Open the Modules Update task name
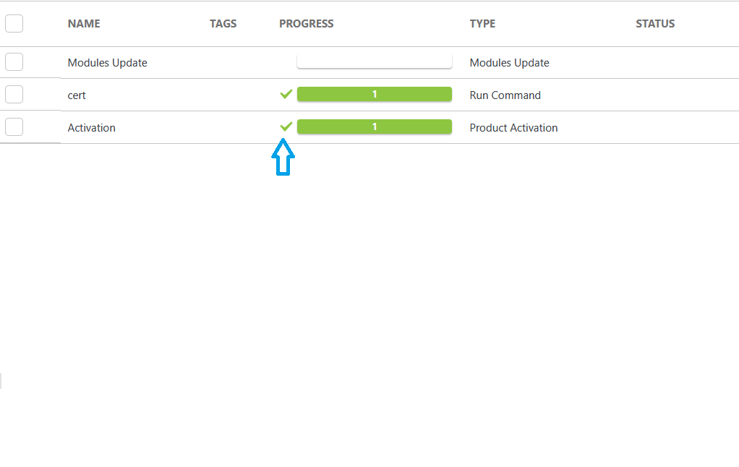 coord(107,63)
